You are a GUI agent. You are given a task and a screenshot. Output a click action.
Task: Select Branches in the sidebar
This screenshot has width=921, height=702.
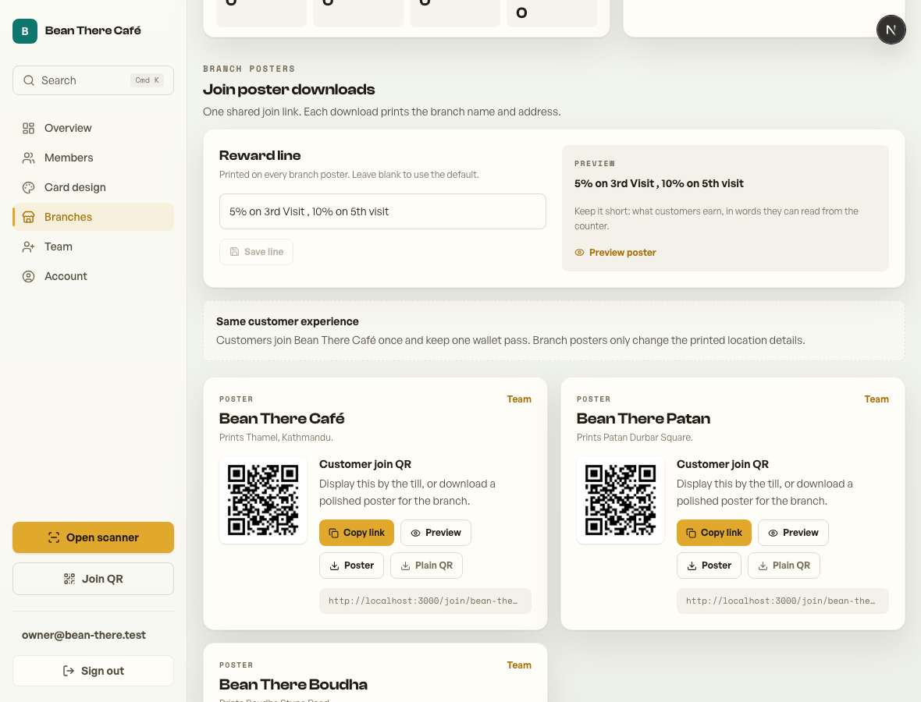coord(93,217)
